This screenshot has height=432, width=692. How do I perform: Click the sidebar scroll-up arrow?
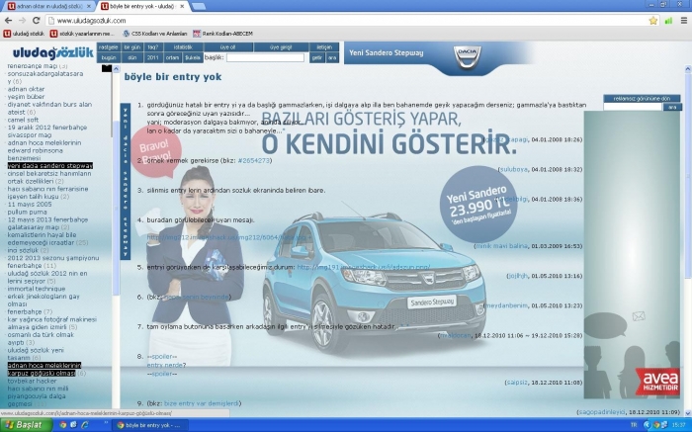(116, 69)
